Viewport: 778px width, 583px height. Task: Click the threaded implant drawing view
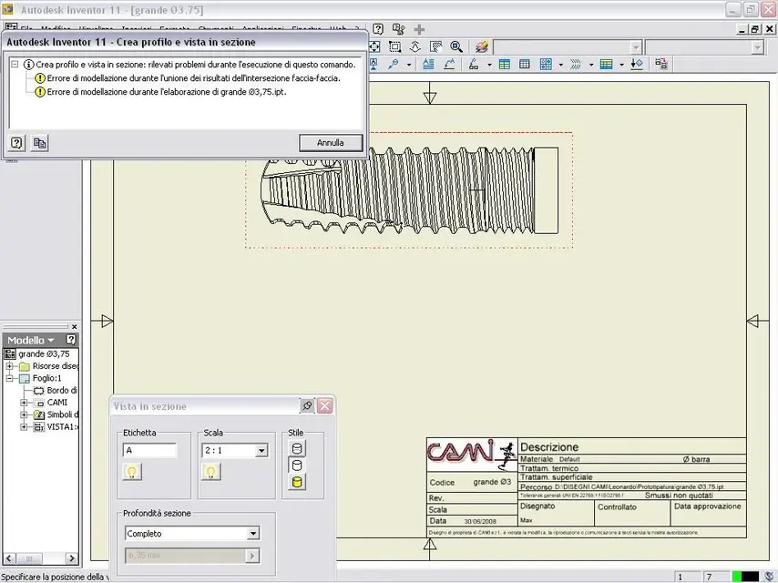[409, 190]
